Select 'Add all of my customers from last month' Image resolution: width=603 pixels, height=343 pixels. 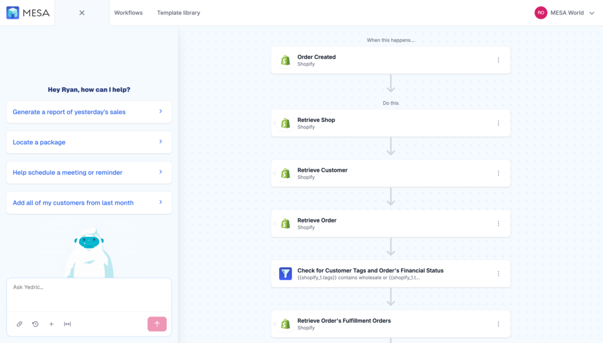click(x=89, y=203)
